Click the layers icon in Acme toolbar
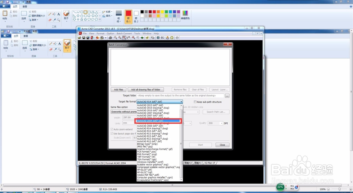The image size is (353, 193). [152, 38]
